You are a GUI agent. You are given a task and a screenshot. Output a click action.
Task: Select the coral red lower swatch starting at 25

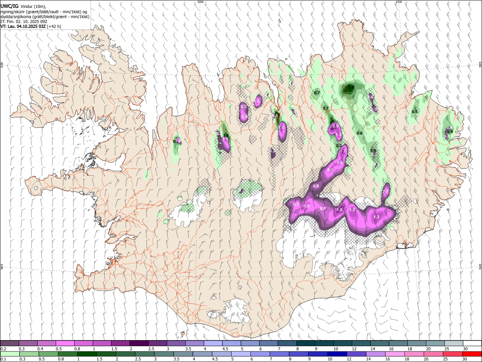[453, 354]
